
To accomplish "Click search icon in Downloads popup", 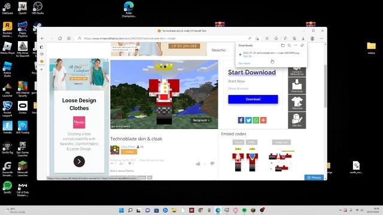I will click(x=289, y=45).
